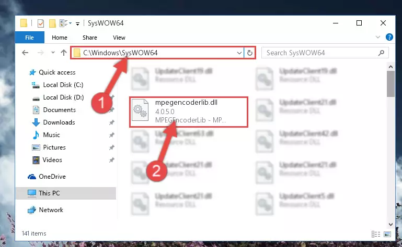Click the vertical scrollbar thumb
The height and width of the screenshot is (247, 402).
[x=390, y=84]
